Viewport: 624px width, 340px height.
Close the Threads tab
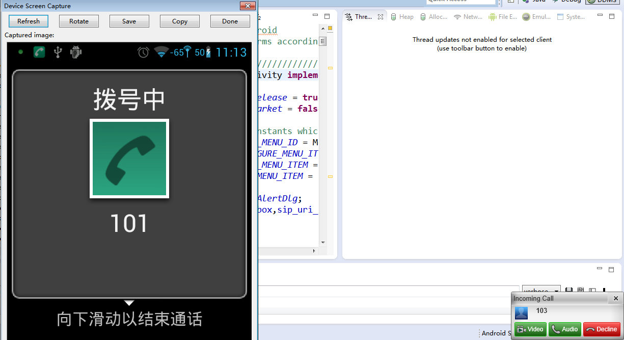click(380, 17)
